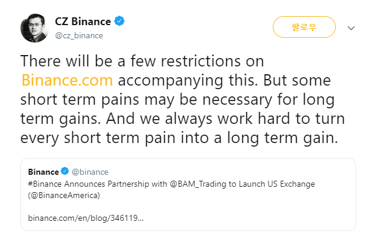Click the verified badge next to Binance
The width and height of the screenshot is (370, 234).
point(65,171)
